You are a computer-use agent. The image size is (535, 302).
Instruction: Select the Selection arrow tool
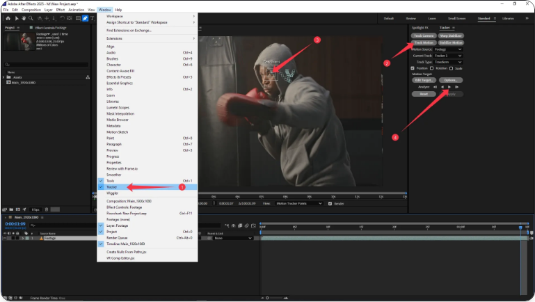tap(16, 18)
